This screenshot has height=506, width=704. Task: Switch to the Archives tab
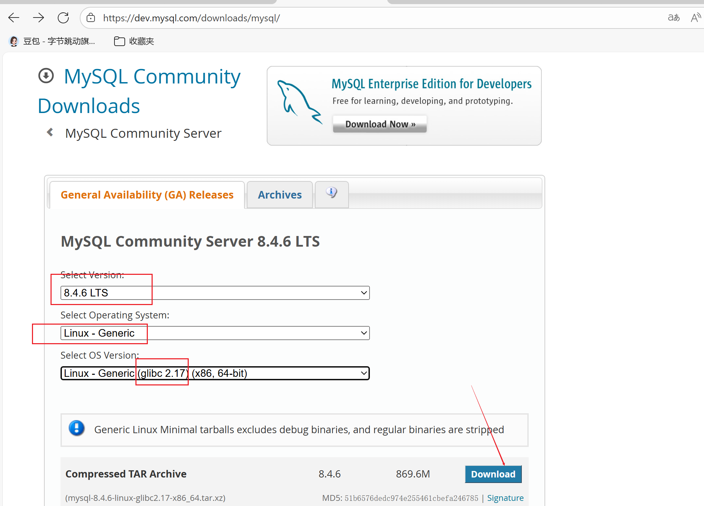tap(279, 195)
